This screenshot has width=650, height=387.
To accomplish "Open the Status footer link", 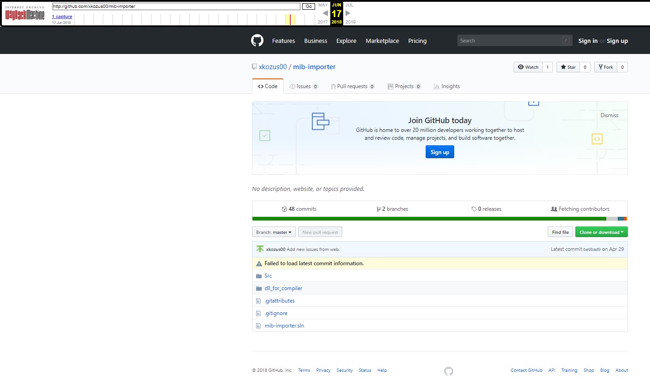I will pos(365,370).
